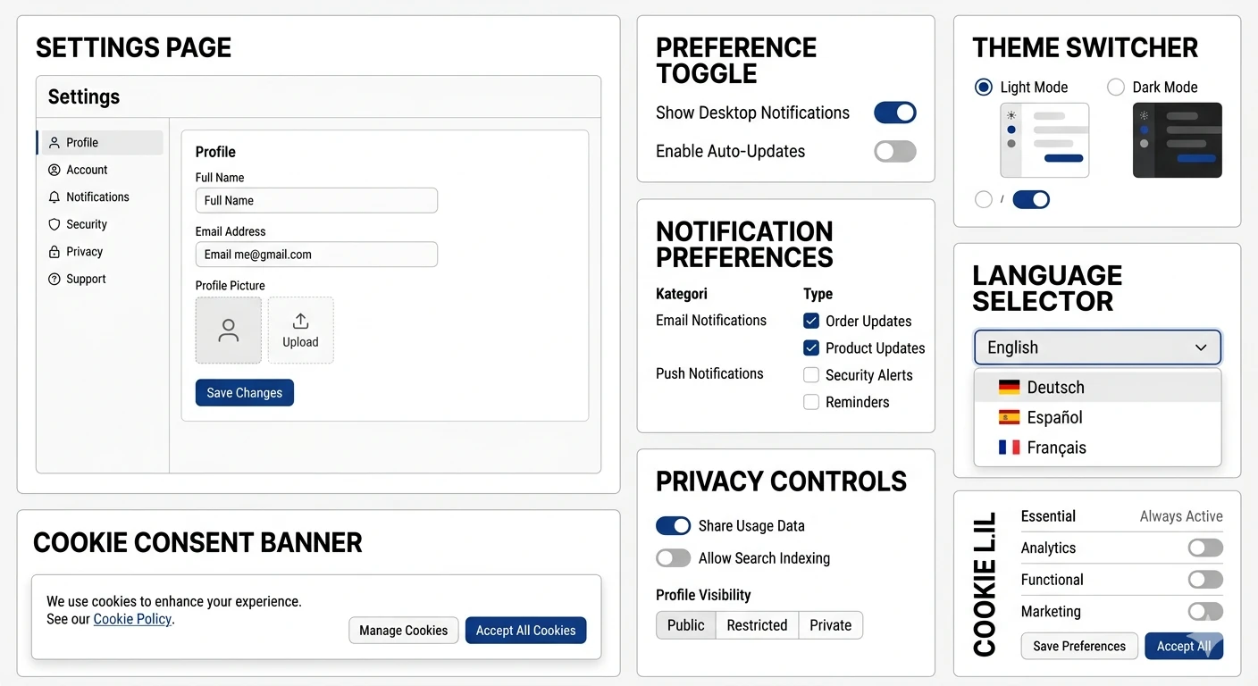Select the Light Mode radio button

pyautogui.click(x=984, y=87)
